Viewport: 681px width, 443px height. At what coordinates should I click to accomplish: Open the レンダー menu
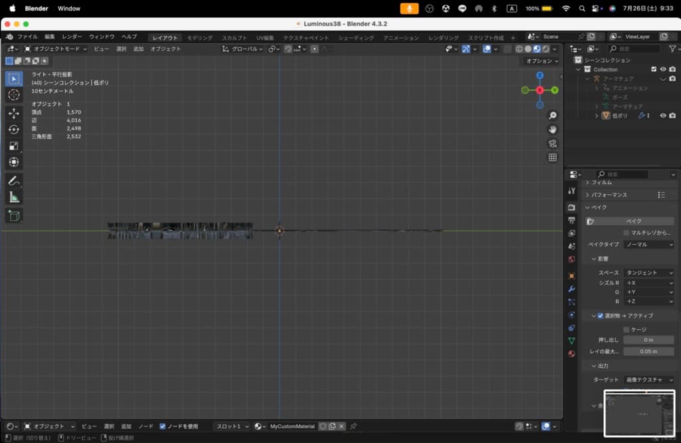click(72, 37)
